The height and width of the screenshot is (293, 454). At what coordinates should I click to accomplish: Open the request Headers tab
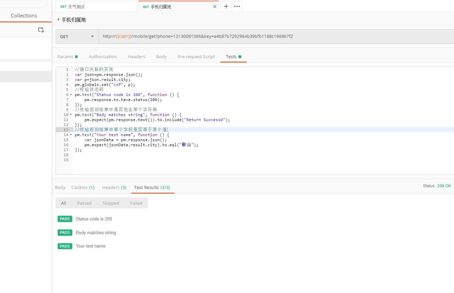click(x=137, y=57)
